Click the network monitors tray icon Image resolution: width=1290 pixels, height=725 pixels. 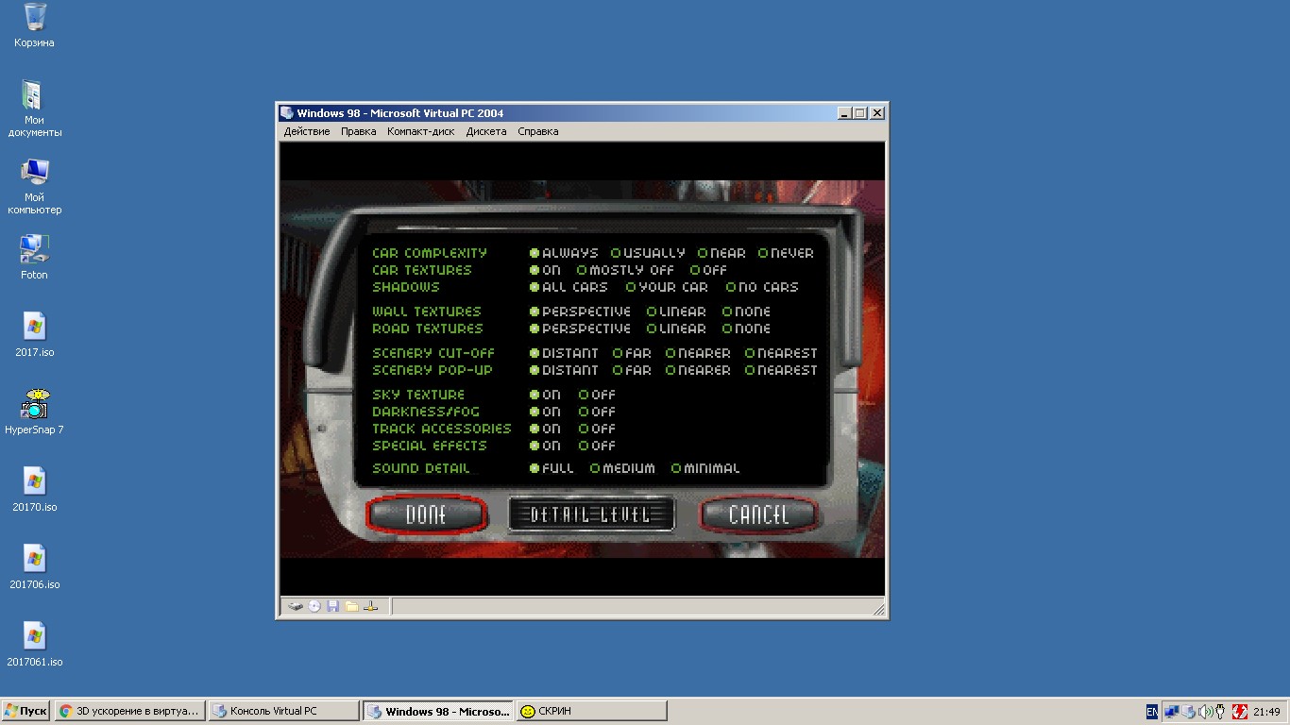tap(1172, 712)
